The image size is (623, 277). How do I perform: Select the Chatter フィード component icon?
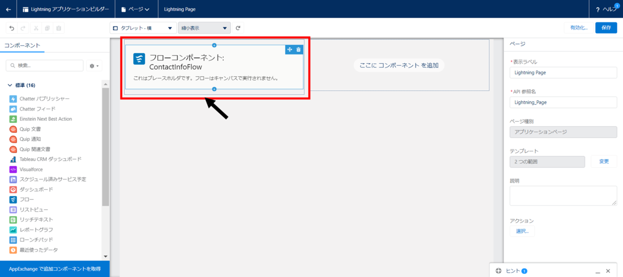(13, 109)
